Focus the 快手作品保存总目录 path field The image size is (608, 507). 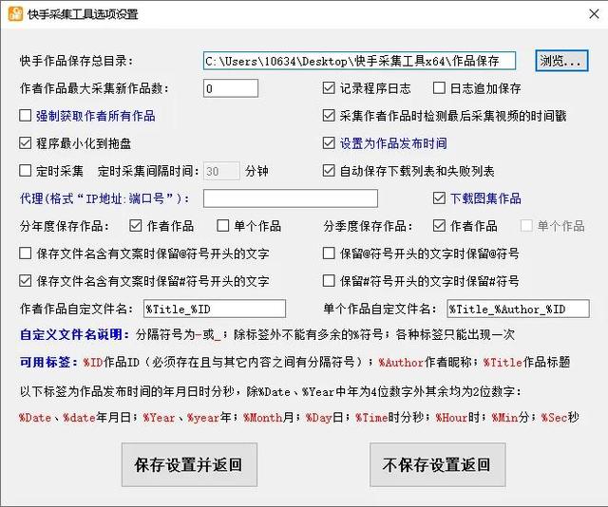point(359,61)
